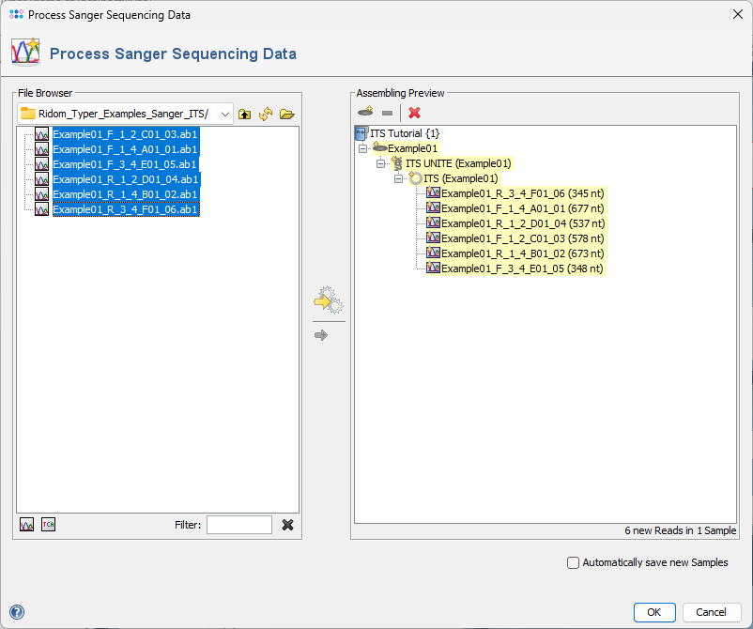Clear the filter using the X icon
Screen dimensions: 753x629
click(287, 524)
